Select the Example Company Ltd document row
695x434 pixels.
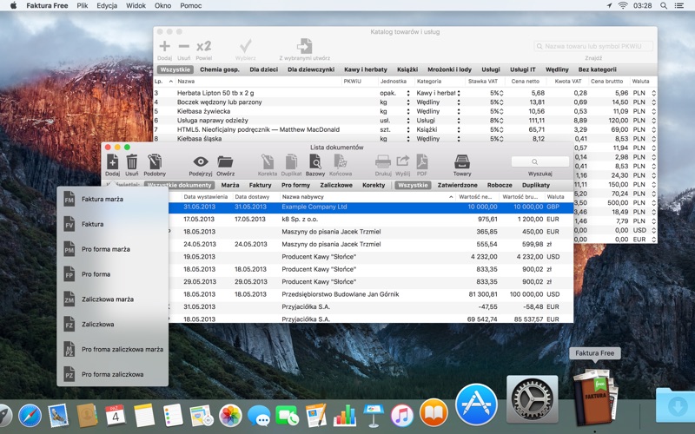(x=371, y=207)
